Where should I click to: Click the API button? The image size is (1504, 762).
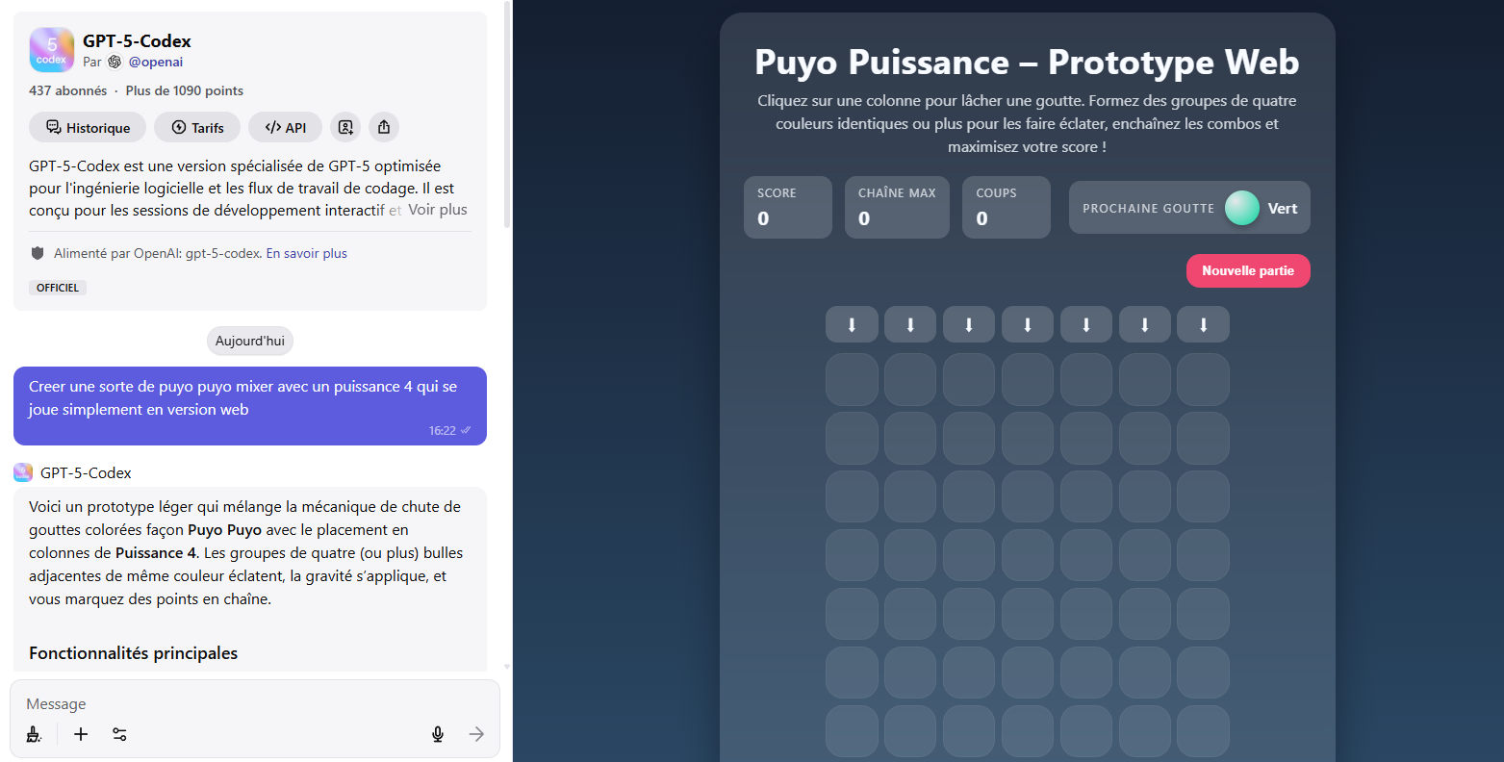click(x=285, y=127)
